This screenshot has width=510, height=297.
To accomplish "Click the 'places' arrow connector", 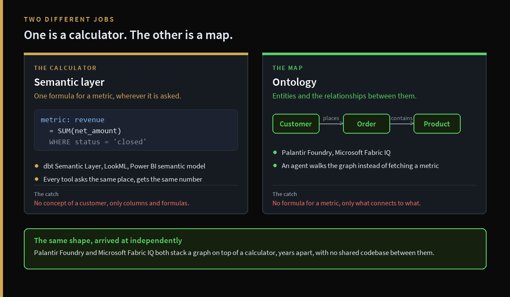I will coord(331,123).
